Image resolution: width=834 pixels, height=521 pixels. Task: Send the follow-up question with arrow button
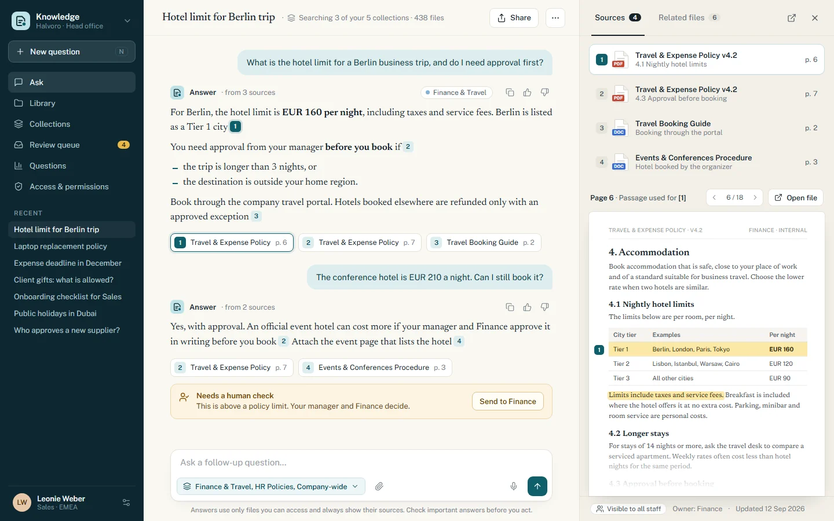[x=537, y=486]
